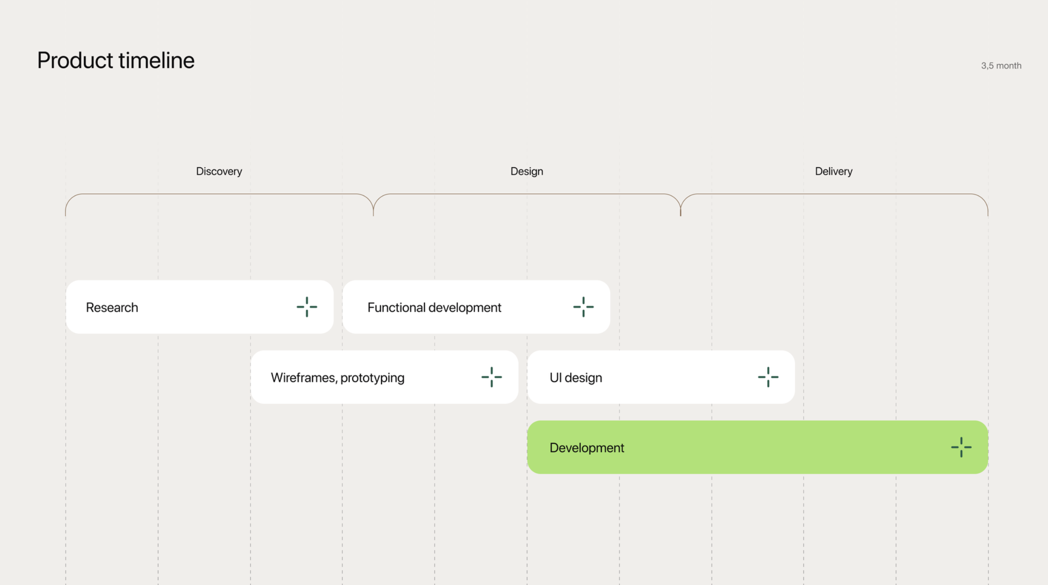The width and height of the screenshot is (1048, 585).
Task: Click junction between Design and Delivery brackets
Action: point(681,210)
